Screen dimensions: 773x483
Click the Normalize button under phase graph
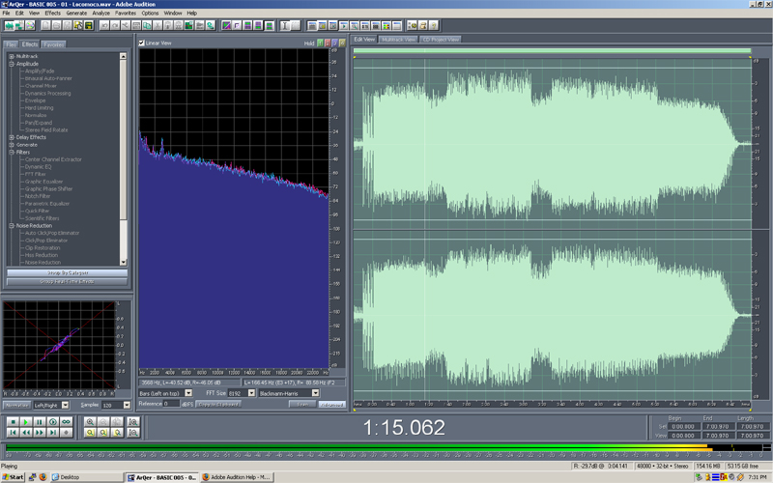(16, 405)
